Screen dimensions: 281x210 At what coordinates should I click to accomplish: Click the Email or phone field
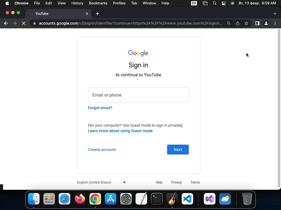138,95
